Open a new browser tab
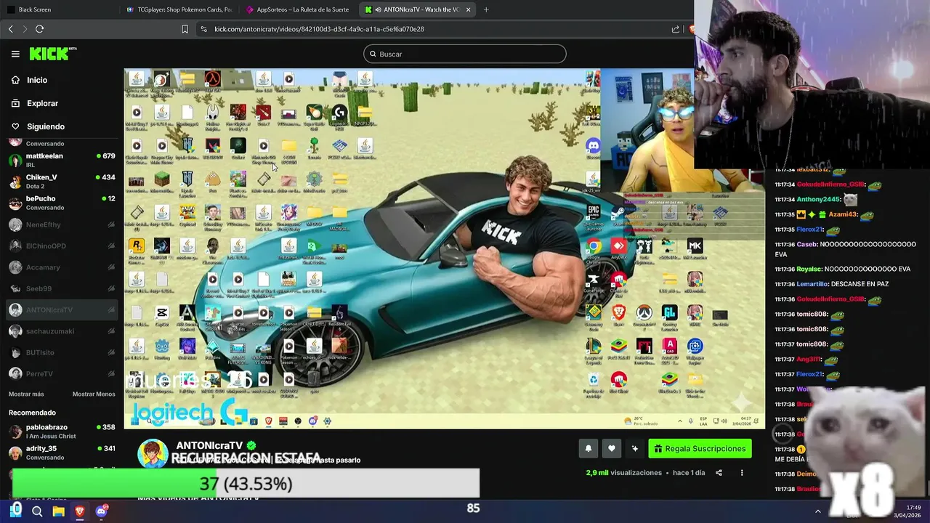Screen dimensions: 930x523 pos(486,9)
